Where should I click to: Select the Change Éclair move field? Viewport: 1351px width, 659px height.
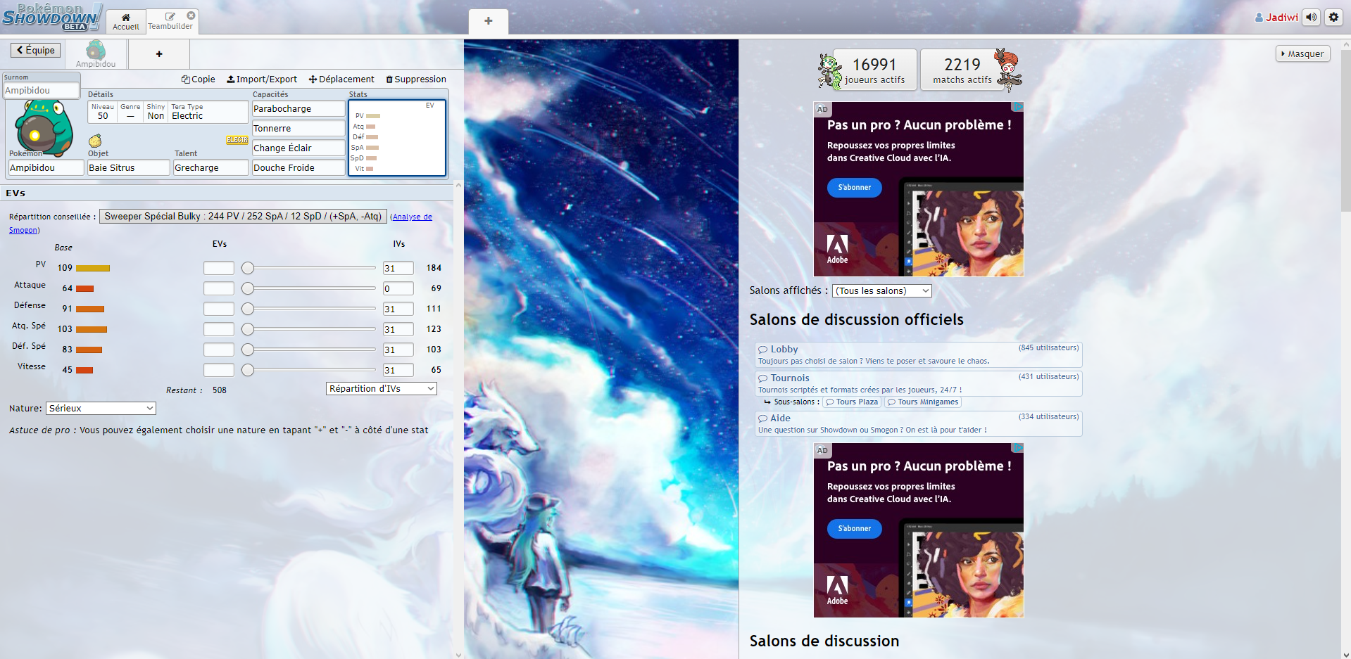299,148
